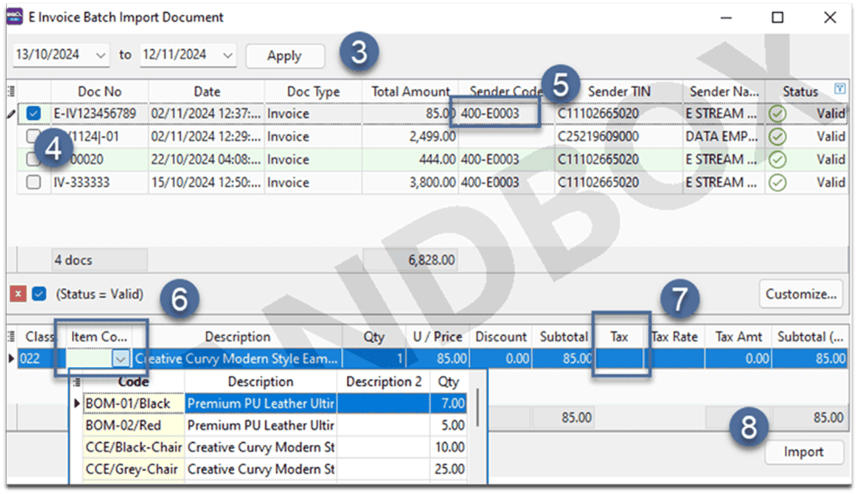
Task: Tick the checkbox of the 2,499.00 invoice row
Action: click(x=34, y=137)
